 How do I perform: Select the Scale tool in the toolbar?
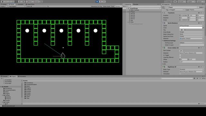click(13, 2)
